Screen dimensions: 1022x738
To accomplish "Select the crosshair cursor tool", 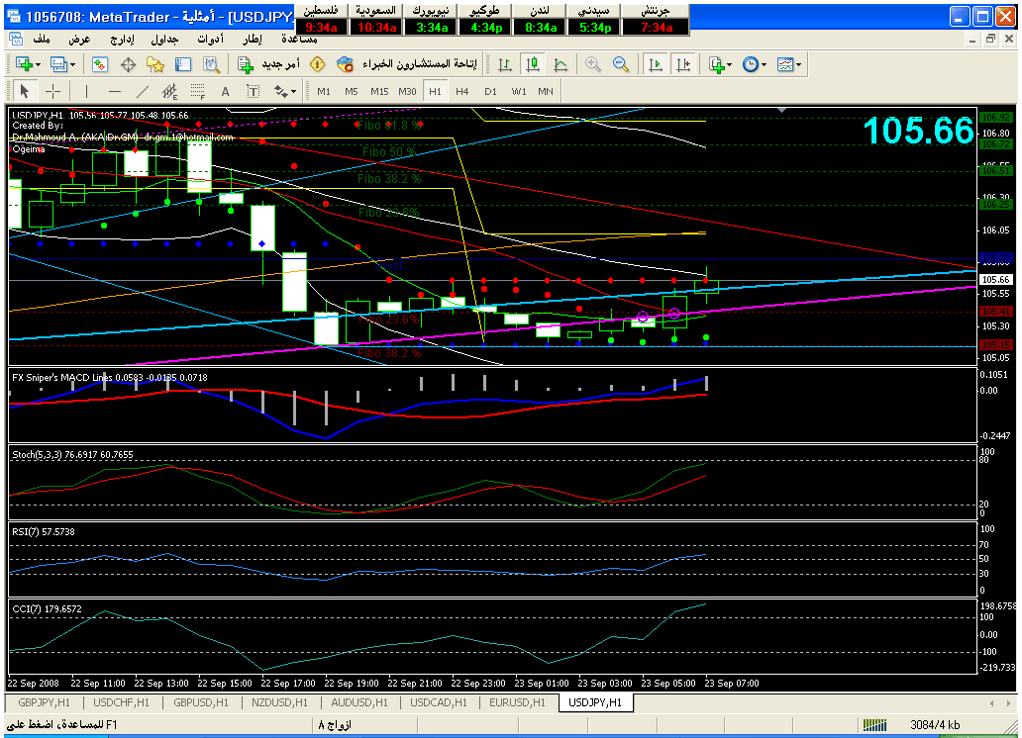I will coord(52,91).
